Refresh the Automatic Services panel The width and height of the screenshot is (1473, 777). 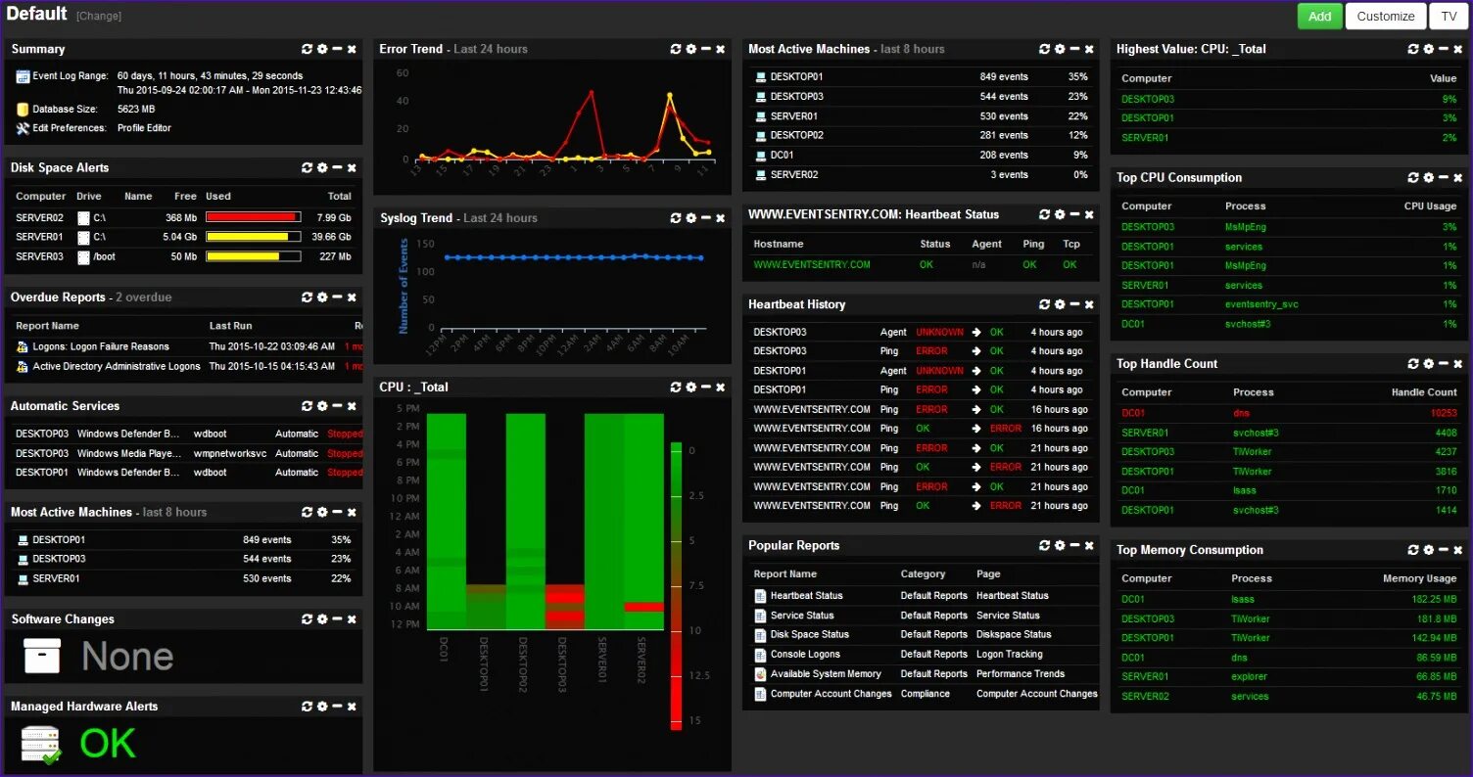[308, 406]
